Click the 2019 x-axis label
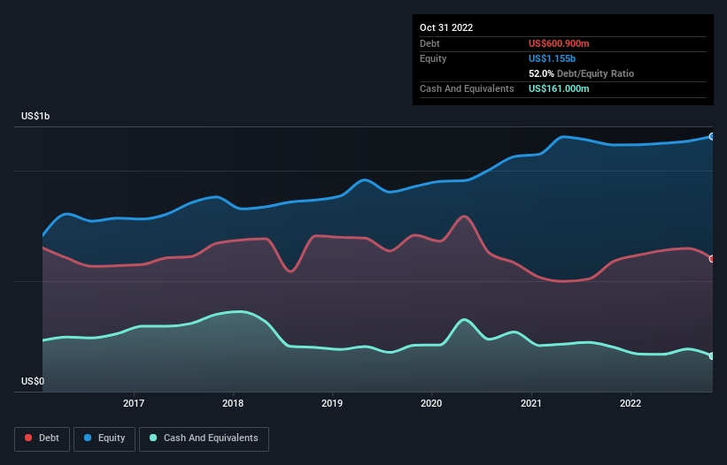Screen dimensions: 727x465 point(332,403)
